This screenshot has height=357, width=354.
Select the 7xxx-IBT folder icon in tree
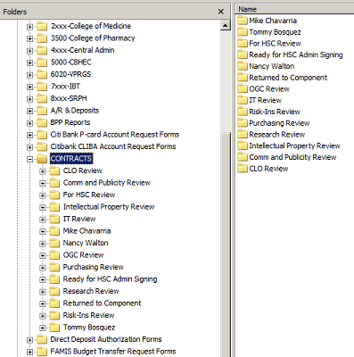pyautogui.click(x=42, y=87)
